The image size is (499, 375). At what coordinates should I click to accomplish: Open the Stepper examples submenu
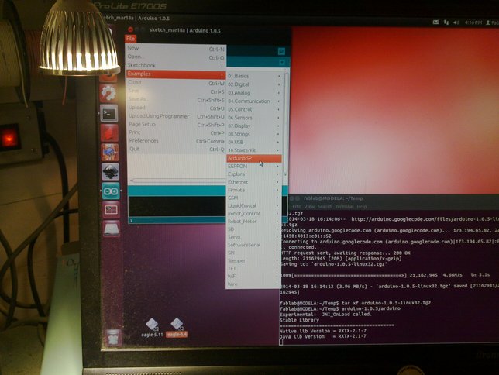pyautogui.click(x=253, y=260)
